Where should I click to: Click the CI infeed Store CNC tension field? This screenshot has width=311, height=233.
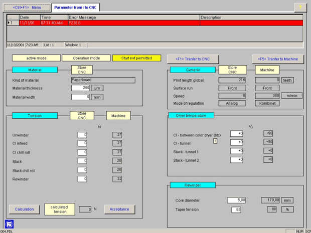82,143
